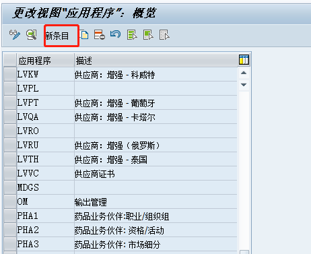Image resolution: width=311 pixels, height=254 pixels.
Task: Click the LVRO application cell
Action: click(x=45, y=131)
